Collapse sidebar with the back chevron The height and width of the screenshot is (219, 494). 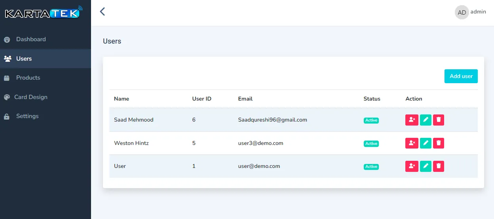[x=103, y=11]
